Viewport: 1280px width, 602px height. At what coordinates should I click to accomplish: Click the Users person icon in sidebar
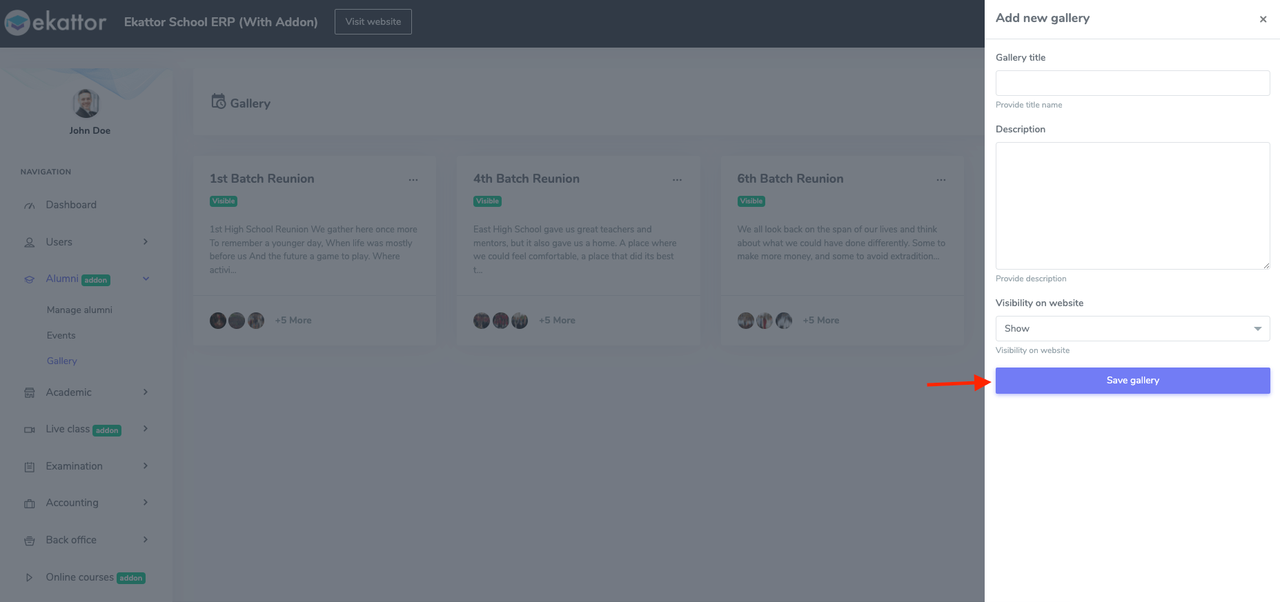(x=30, y=243)
